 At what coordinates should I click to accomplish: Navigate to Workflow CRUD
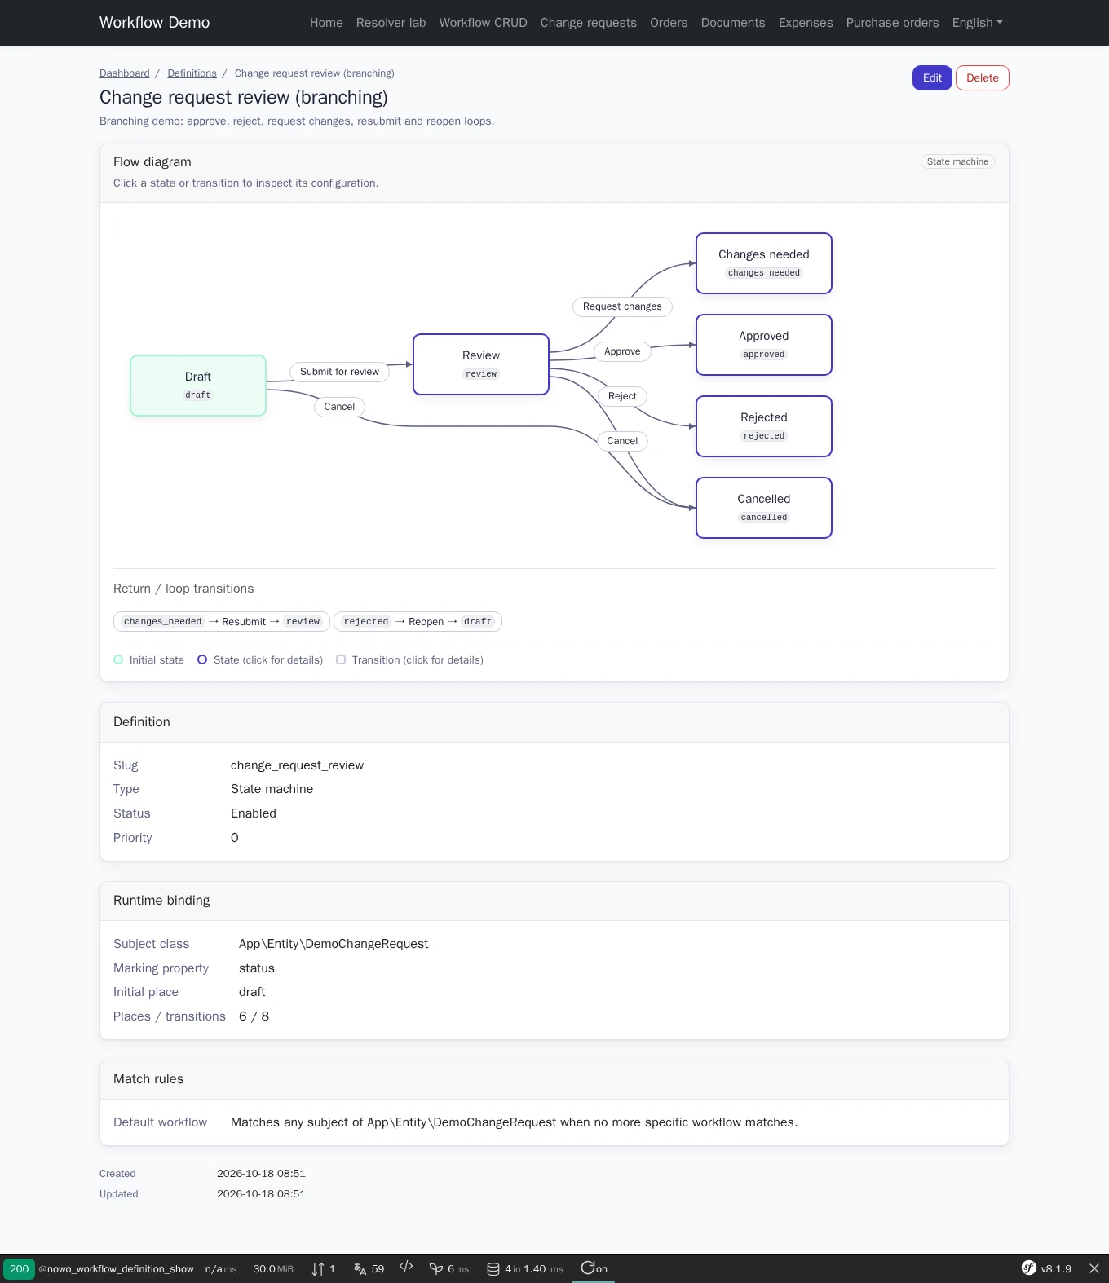[x=483, y=23]
